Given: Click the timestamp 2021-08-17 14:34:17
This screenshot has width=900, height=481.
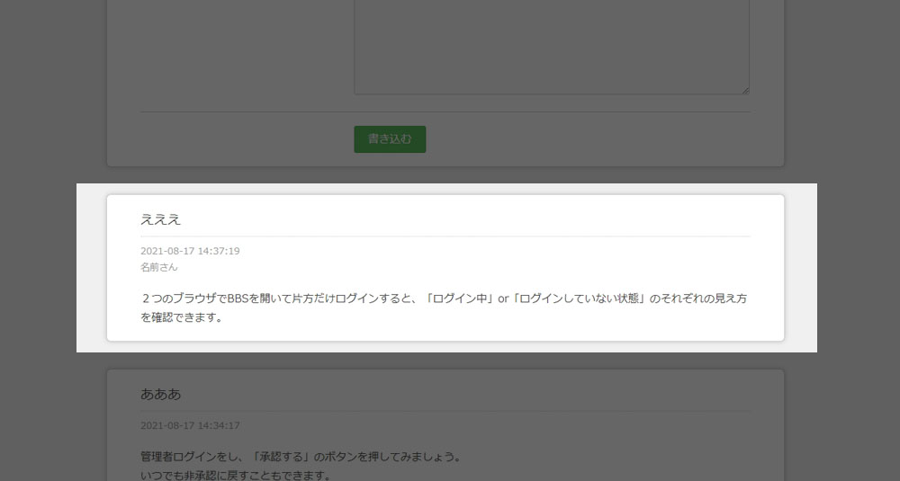Looking at the screenshot, I should point(190,426).
